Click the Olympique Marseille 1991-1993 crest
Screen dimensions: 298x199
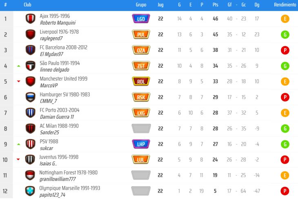tap(31, 191)
